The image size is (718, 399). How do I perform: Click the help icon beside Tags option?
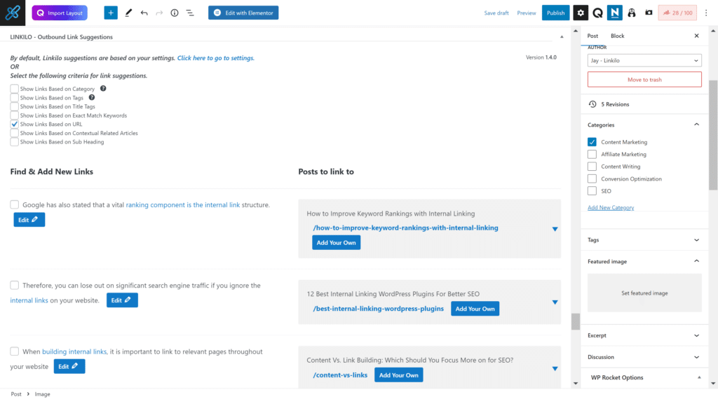(92, 97)
